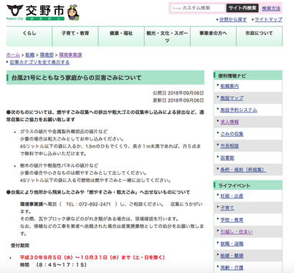
Task: Open 引越し・住まい life event link
Action: coord(236,231)
